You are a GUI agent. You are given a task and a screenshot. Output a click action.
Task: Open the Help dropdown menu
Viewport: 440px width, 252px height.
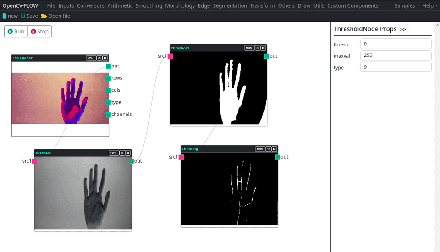[x=429, y=6]
